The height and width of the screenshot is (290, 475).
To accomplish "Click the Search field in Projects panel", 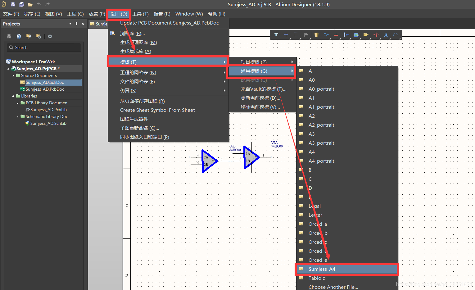I will click(x=44, y=48).
